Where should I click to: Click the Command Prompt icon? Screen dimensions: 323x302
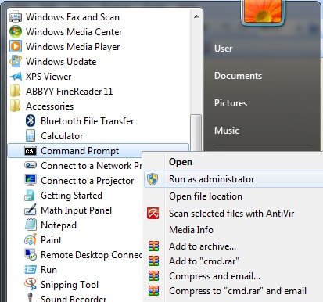(31, 151)
